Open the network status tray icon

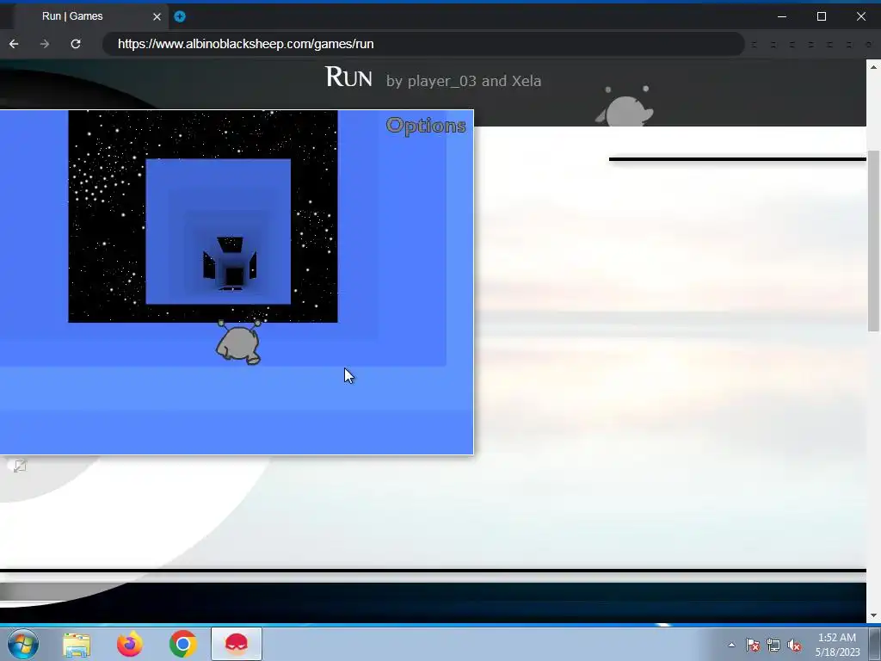[x=773, y=646]
